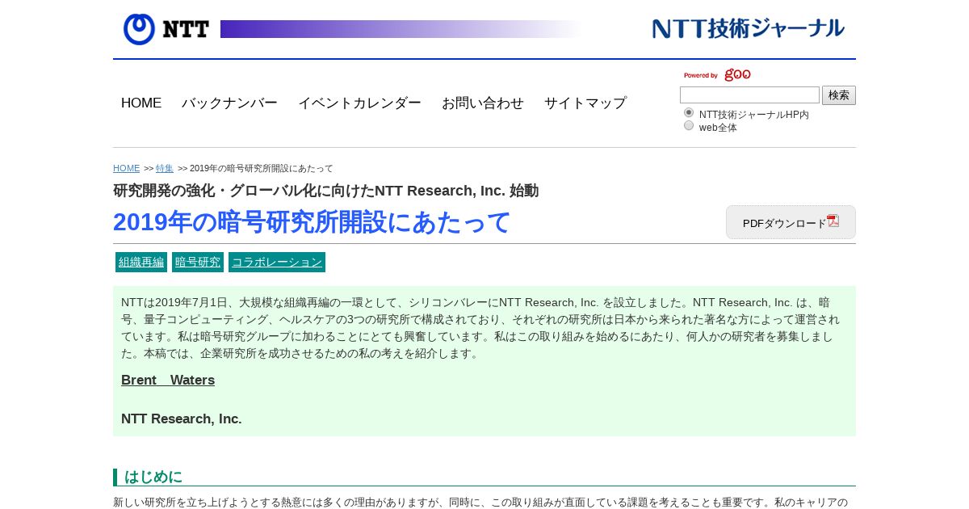Click the goo Powered by logo

click(x=717, y=75)
